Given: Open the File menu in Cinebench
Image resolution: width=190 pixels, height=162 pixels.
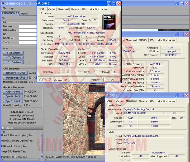Looking at the screenshot, I should (4, 8).
